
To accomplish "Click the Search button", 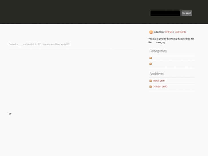I will [187, 13].
